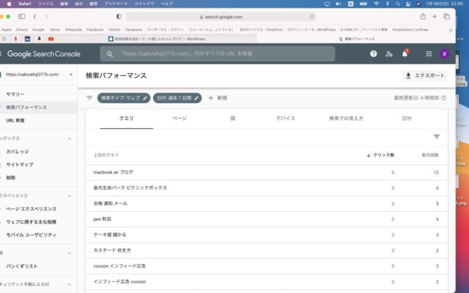
Task: Select the 検索での見え方 tab
Action: point(346,119)
